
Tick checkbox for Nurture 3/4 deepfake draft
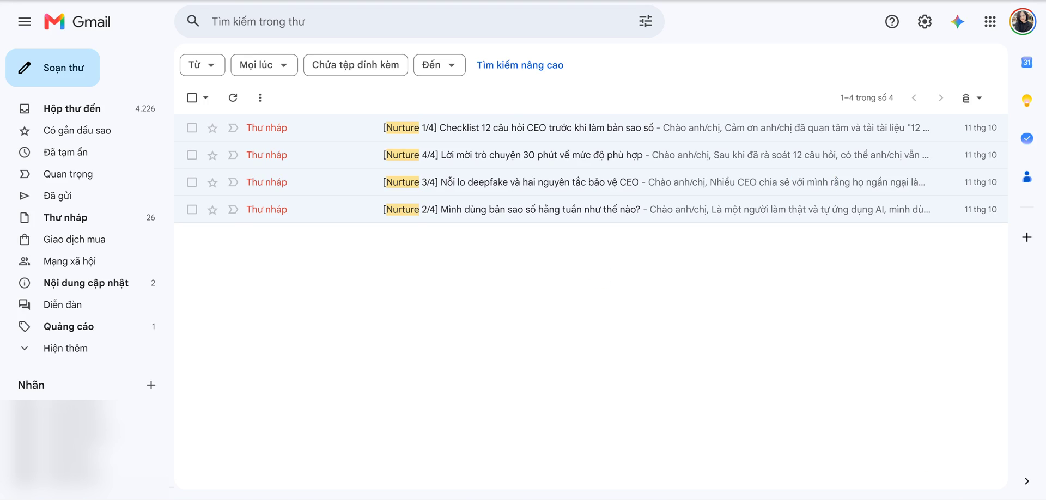192,182
